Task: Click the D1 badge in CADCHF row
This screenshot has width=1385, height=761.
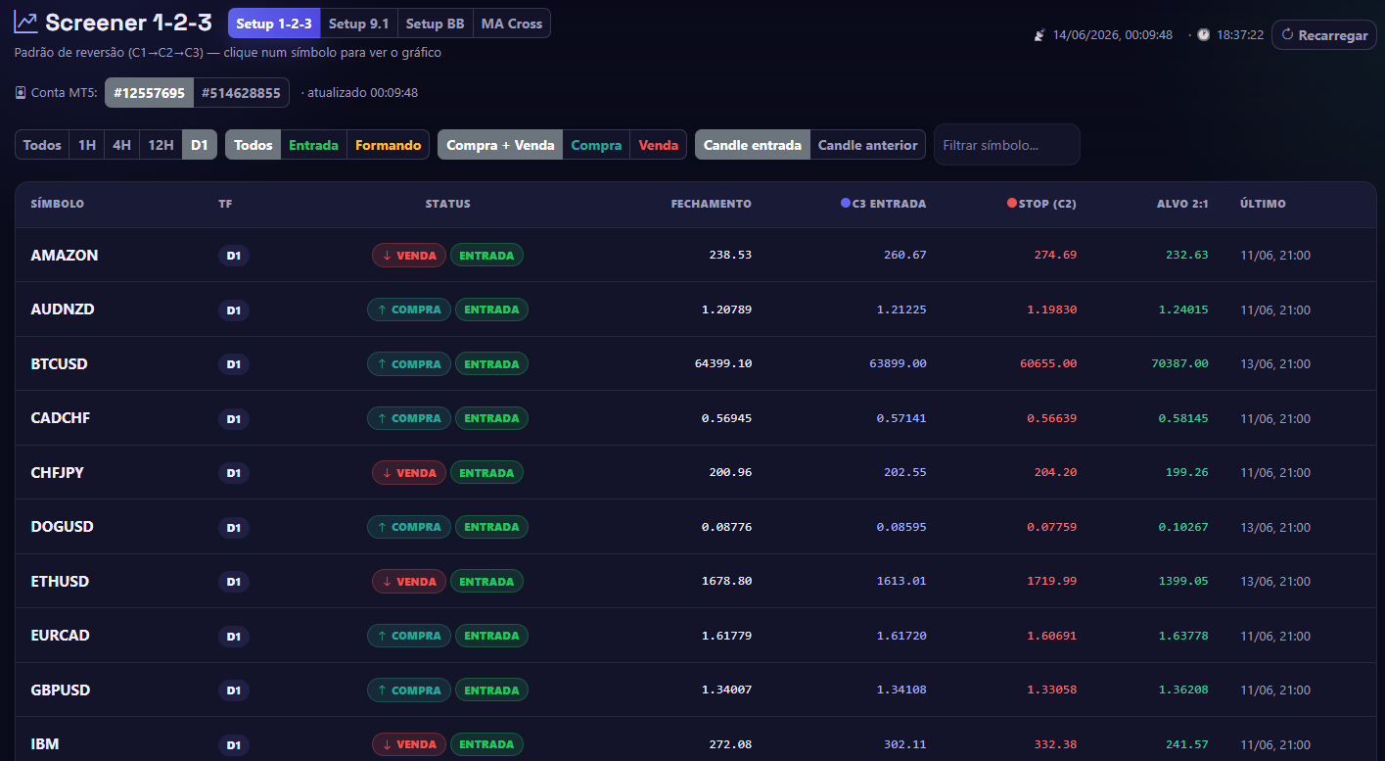Action: [234, 418]
